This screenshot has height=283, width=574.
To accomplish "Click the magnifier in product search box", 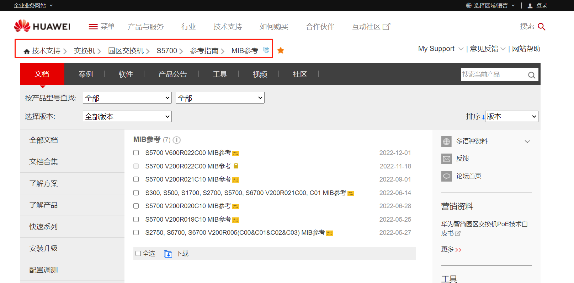I will [x=532, y=75].
